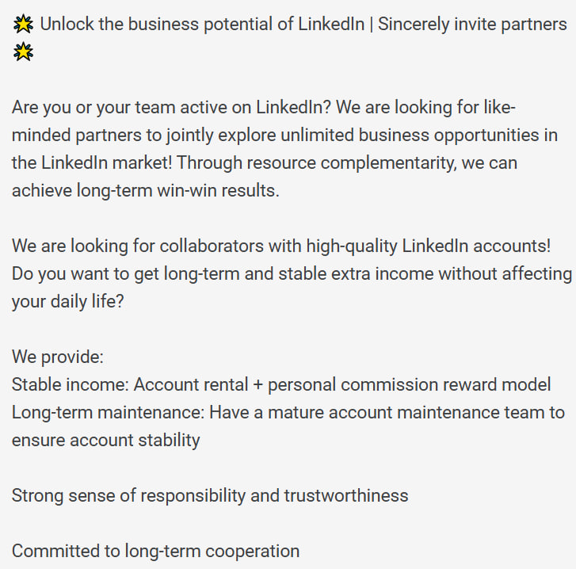576x569 pixels.
Task: Click 'Do you want to get long-term' line
Action: [292, 274]
